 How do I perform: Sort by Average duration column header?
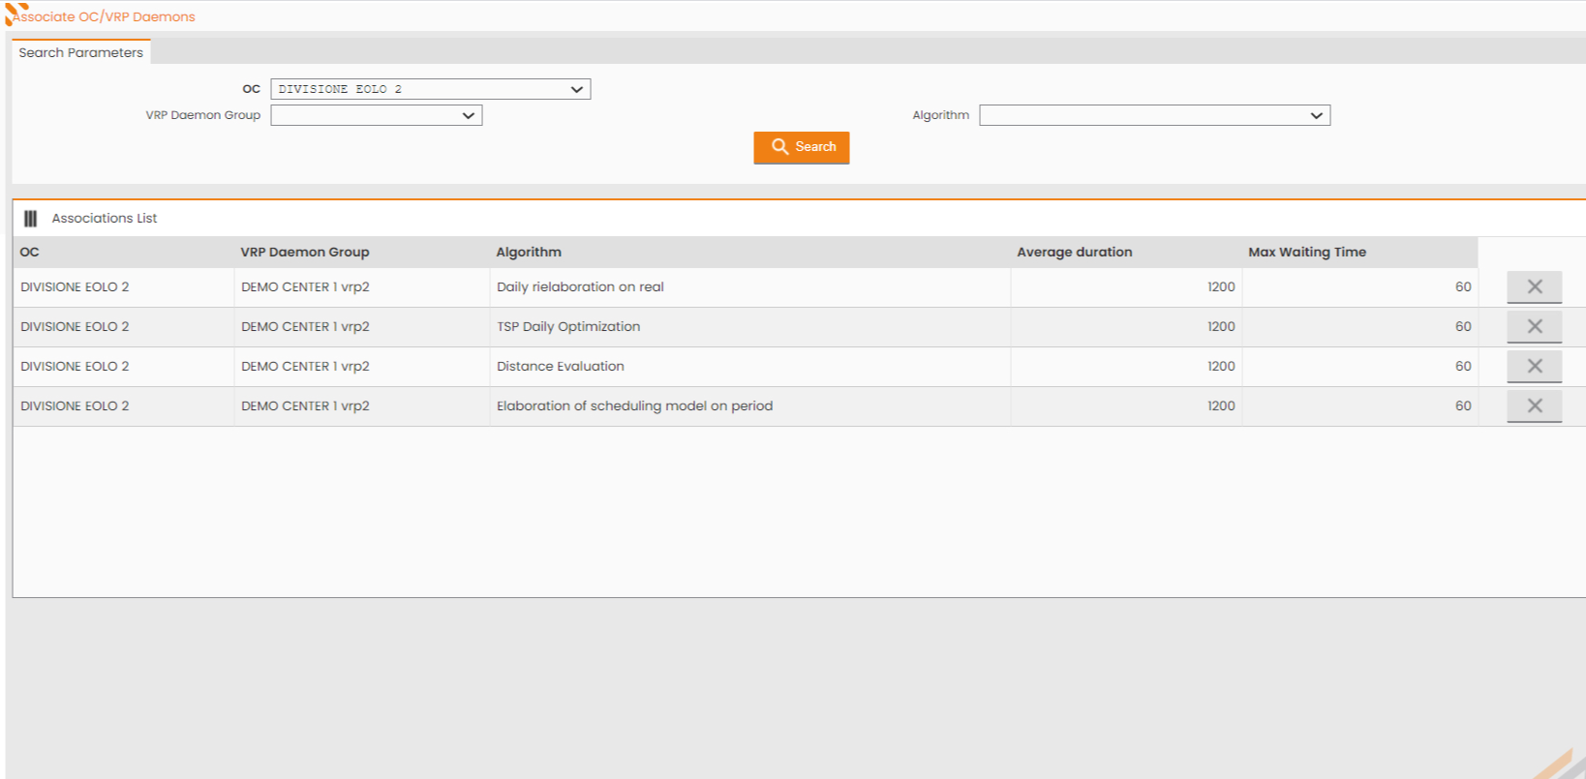1127,252
